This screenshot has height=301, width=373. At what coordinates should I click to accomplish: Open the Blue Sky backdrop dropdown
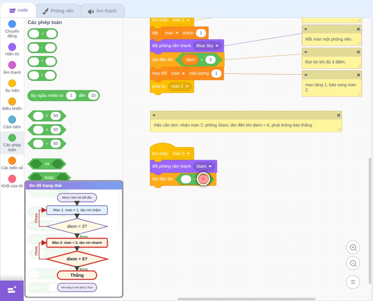[x=207, y=46]
